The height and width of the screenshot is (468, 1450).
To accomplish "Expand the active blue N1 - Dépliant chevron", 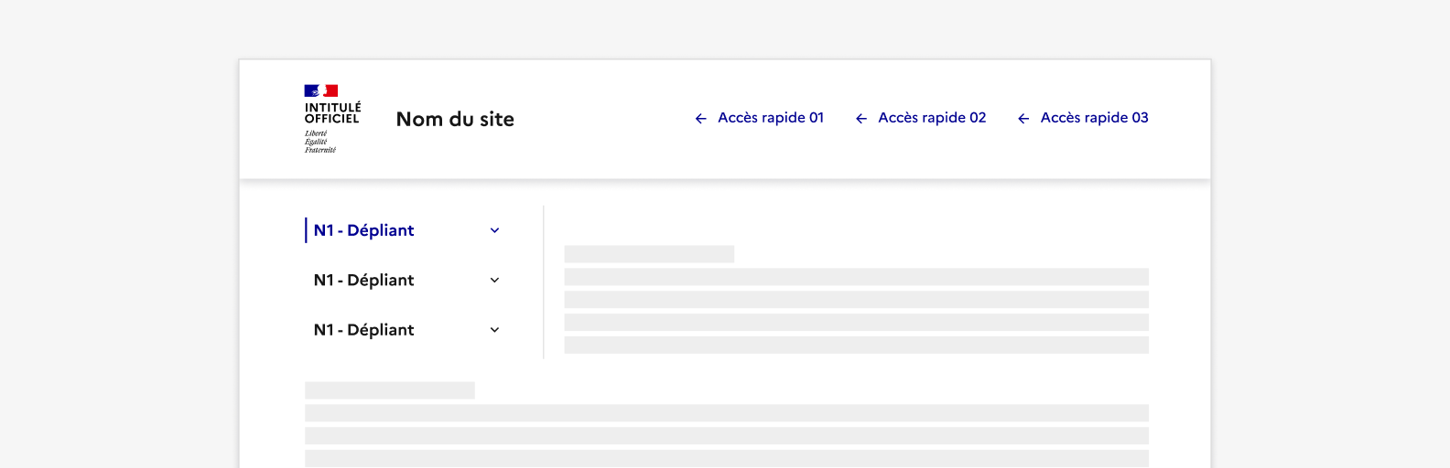I will (x=494, y=230).
